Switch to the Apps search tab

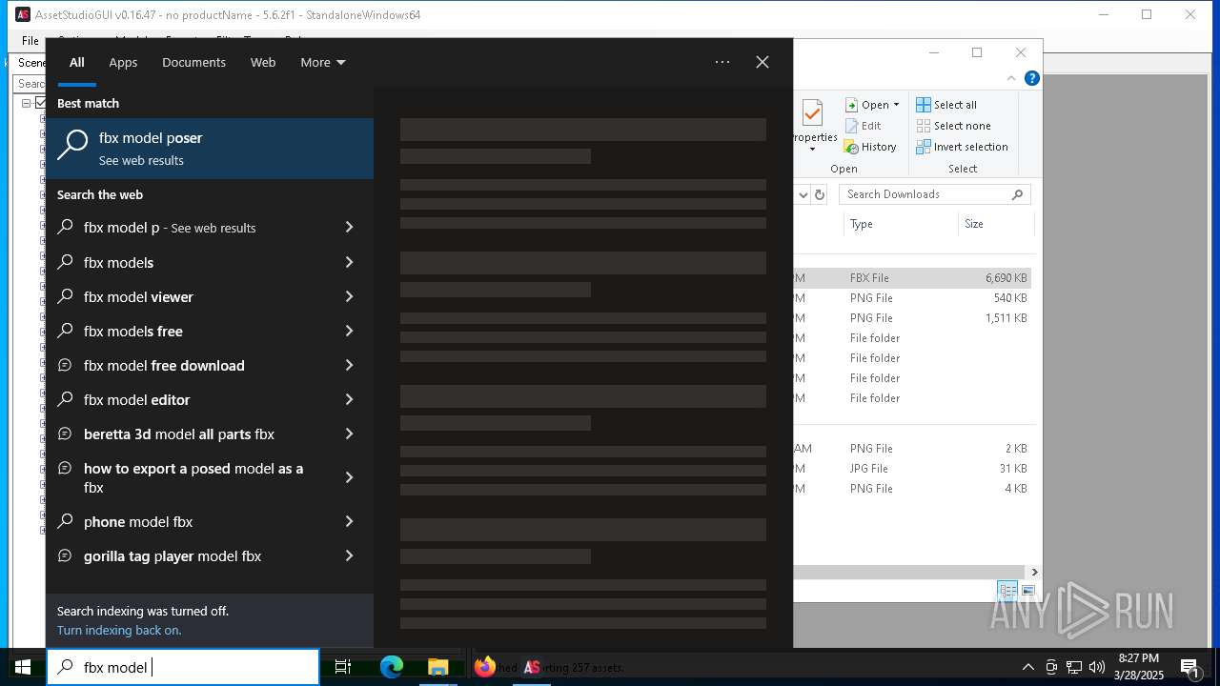coord(123,62)
